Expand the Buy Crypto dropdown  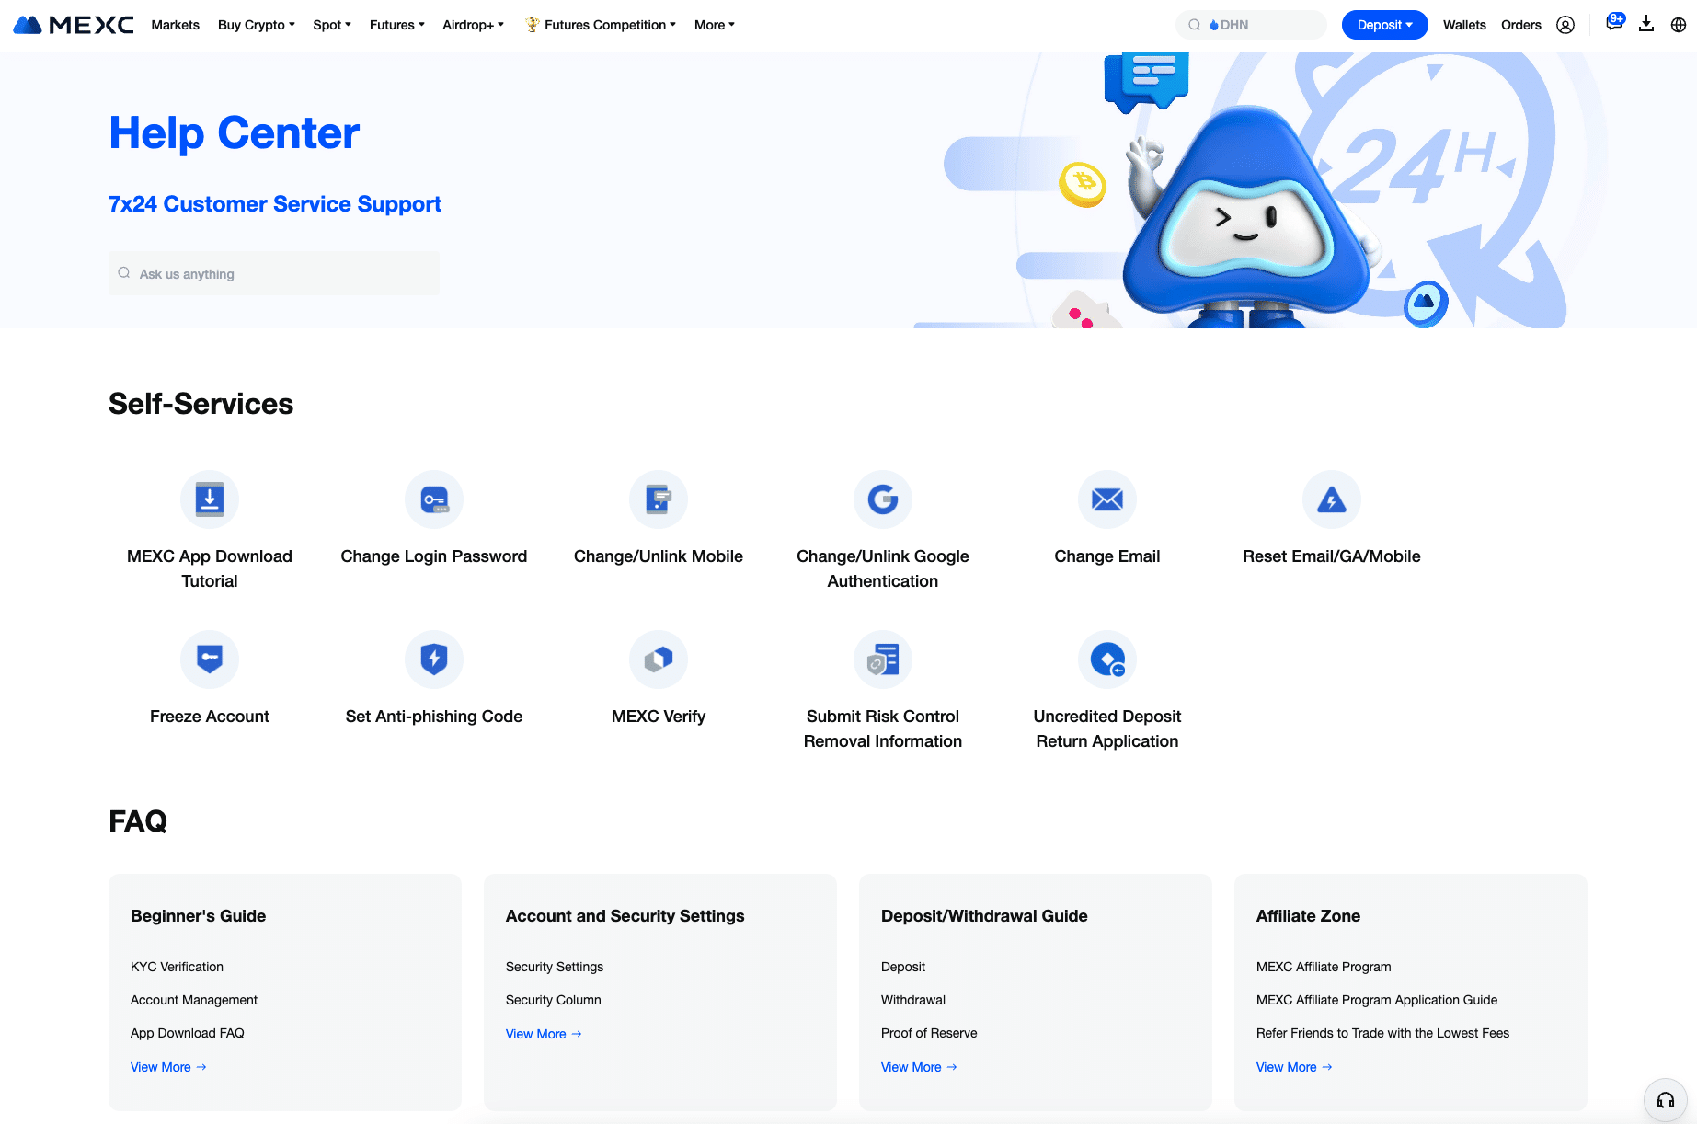(257, 25)
